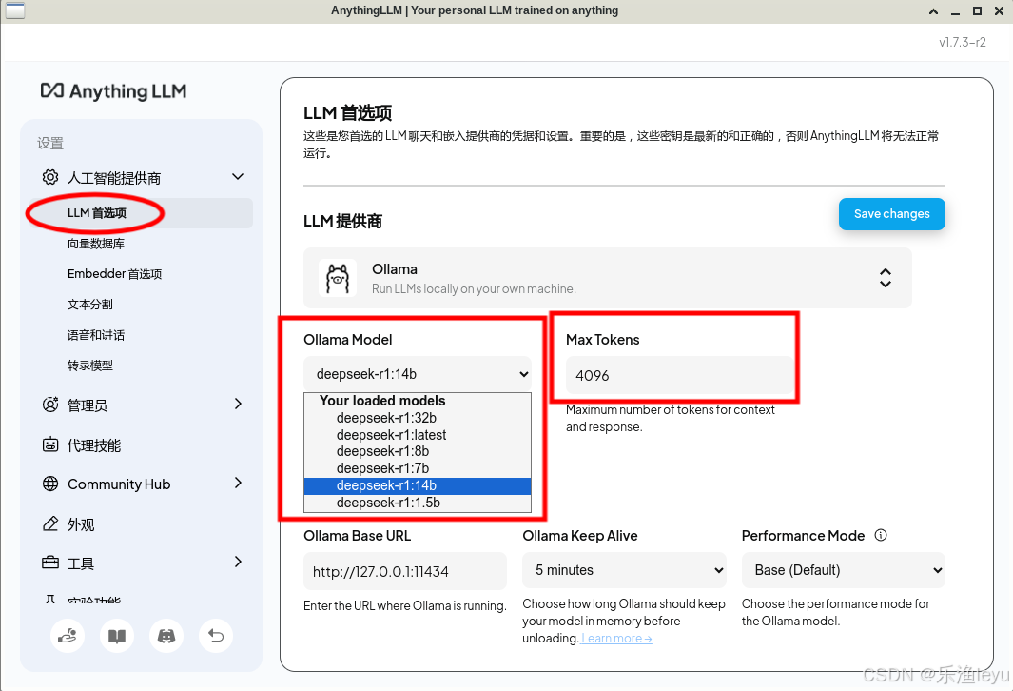
Task: Open the LLM provider selector arrows
Action: pos(886,278)
